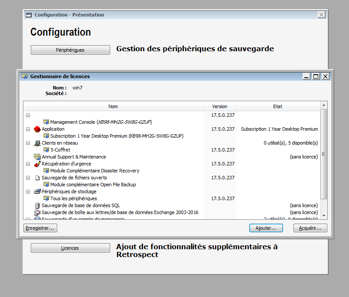
Task: Click the Annual Support & Maintenance icon
Action: pos(37,157)
